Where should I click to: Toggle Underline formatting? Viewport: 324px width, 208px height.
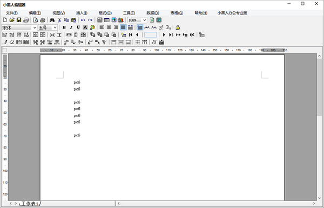point(78,27)
